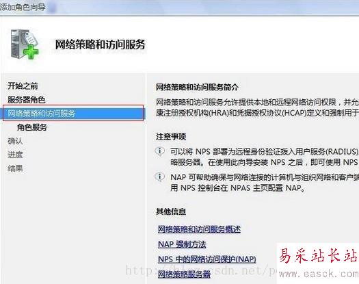Image resolution: width=359 pixels, height=284 pixels.
Task: Click the info icon beside the NPS note
Action: tap(159, 151)
